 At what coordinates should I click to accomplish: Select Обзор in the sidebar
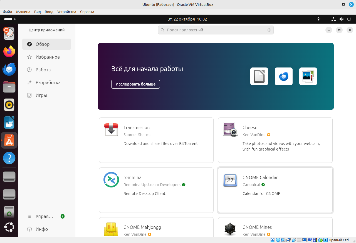47,44
